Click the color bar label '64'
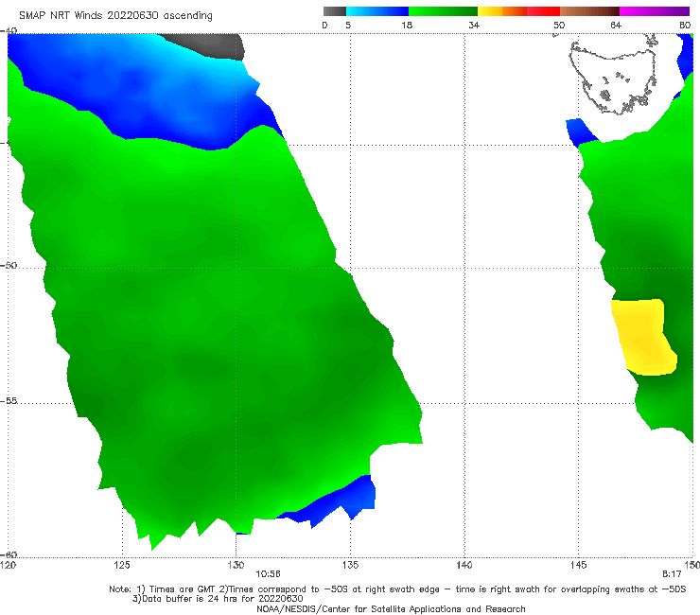 coord(616,26)
